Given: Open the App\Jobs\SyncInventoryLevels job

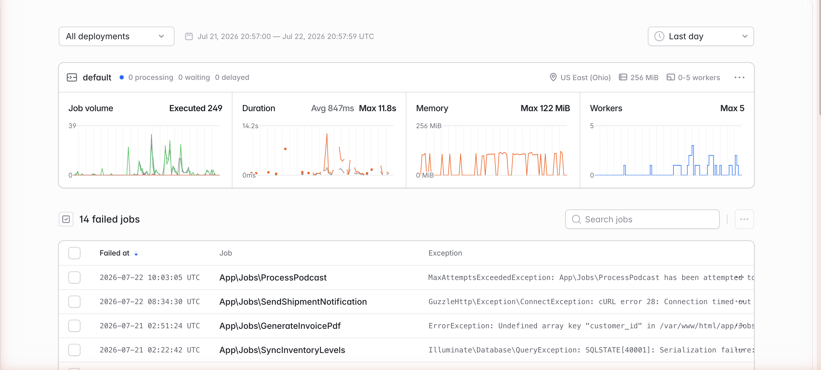Looking at the screenshot, I should point(282,350).
